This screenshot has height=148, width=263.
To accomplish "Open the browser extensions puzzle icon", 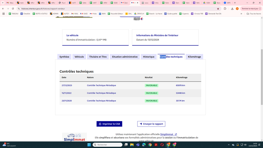I will click(225, 9).
